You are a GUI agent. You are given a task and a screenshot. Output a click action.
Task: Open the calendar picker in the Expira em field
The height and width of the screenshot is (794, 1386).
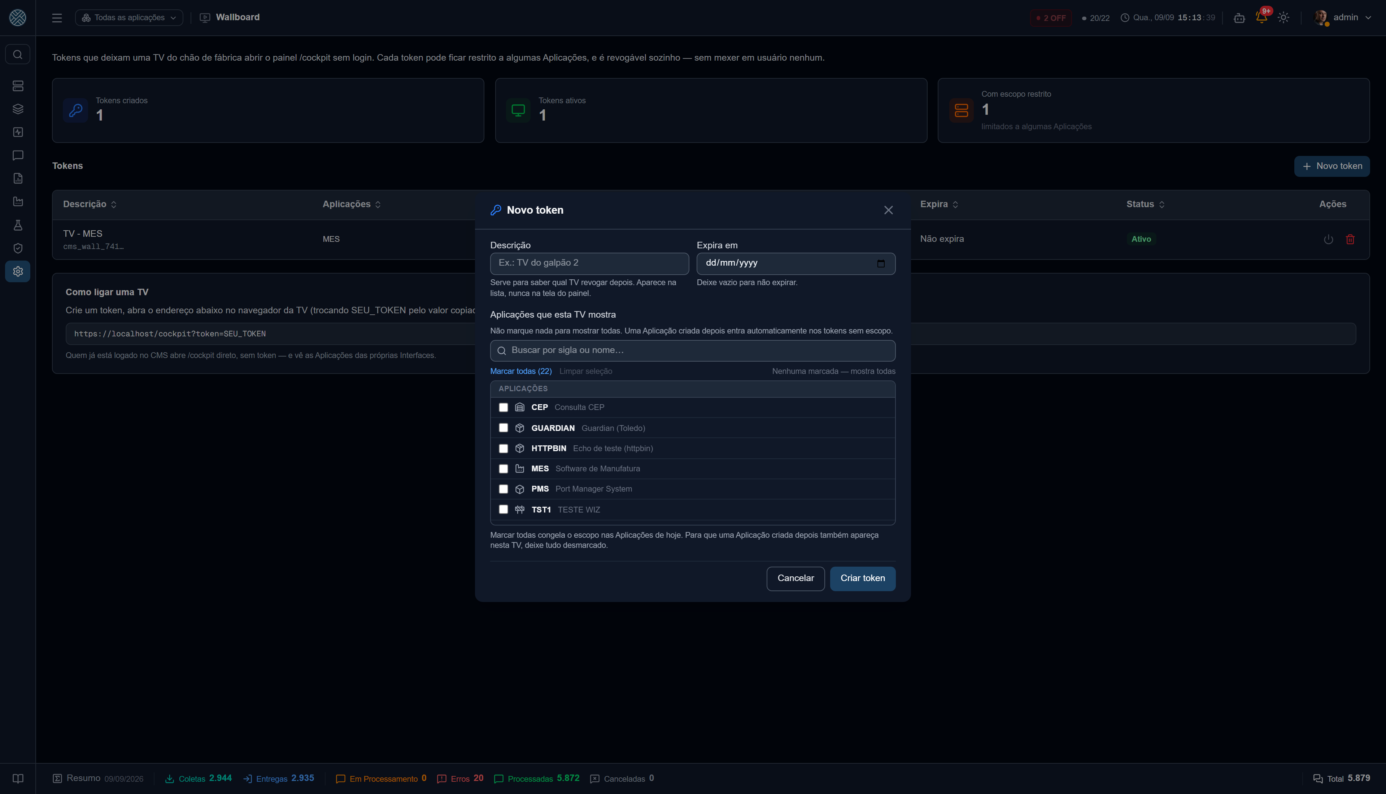[x=881, y=263]
